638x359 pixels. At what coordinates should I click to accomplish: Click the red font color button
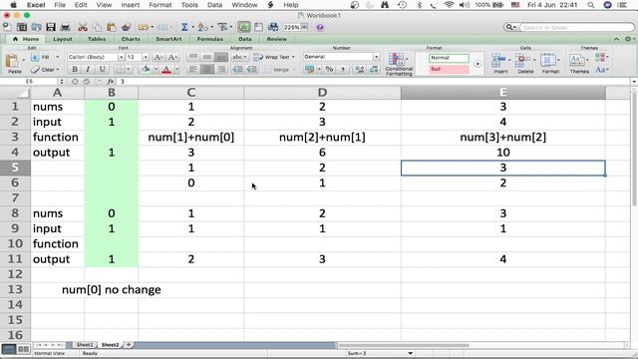point(166,70)
